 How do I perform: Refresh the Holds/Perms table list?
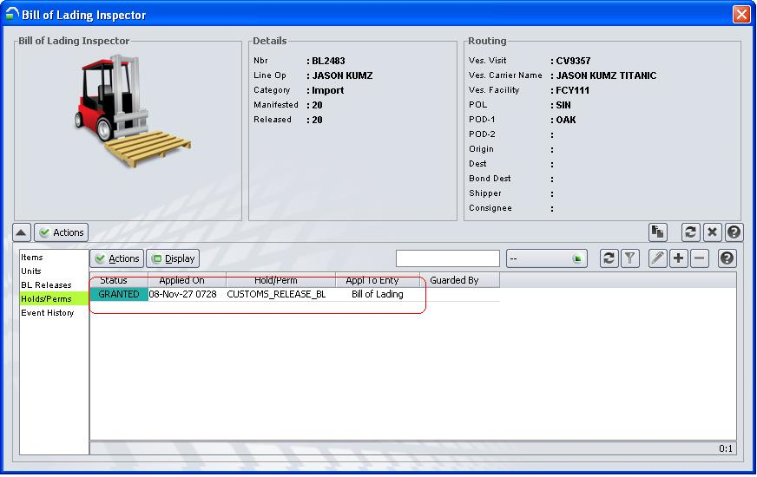click(609, 258)
